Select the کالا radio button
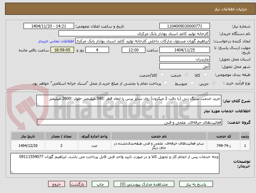The height and width of the screenshot is (193, 256). tap(205, 75)
